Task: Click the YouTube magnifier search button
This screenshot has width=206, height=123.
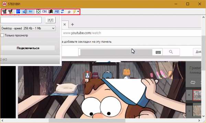Action: tap(171, 52)
